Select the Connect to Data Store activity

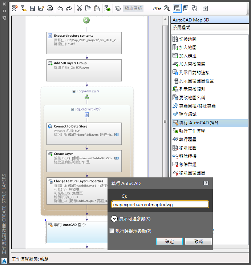click(x=84, y=134)
